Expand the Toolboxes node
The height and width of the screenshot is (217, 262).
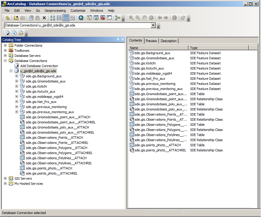point(5,51)
